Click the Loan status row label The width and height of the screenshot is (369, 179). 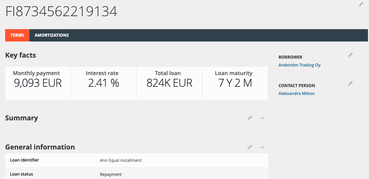tap(22, 174)
